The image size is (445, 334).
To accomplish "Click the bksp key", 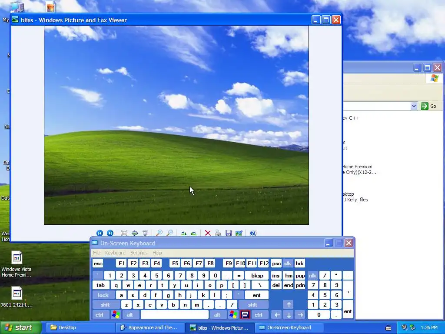I will [257, 275].
